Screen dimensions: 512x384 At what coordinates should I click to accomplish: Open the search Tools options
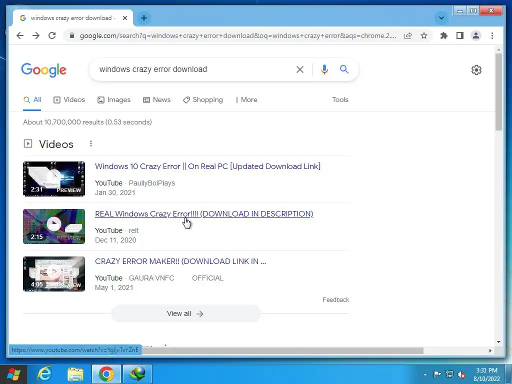pos(340,100)
